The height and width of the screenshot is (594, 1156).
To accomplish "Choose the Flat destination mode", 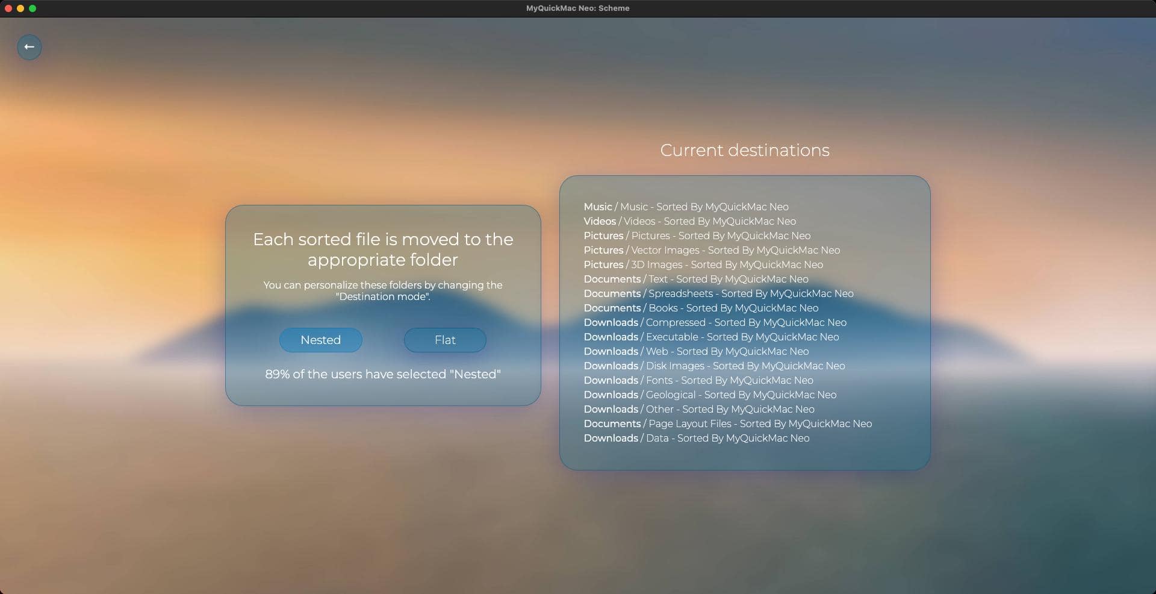I will pyautogui.click(x=445, y=340).
